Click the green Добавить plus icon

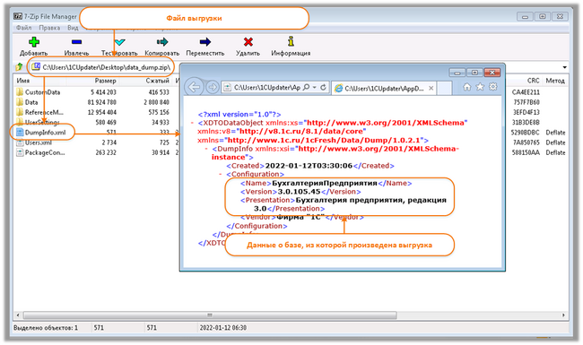(34, 42)
